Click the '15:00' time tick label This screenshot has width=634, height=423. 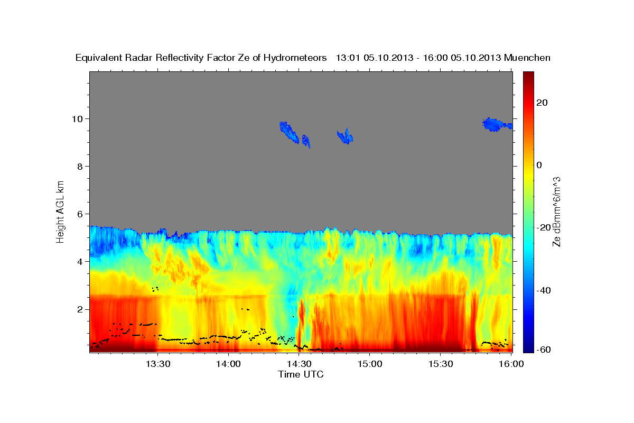click(370, 364)
